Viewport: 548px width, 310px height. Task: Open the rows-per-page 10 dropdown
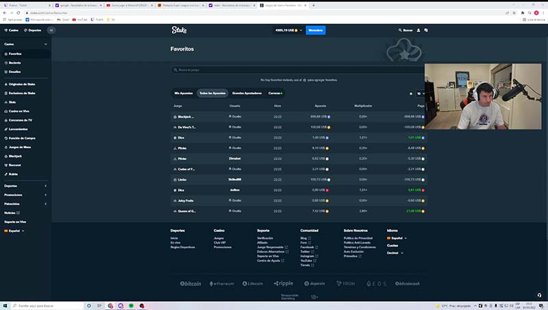point(421,94)
